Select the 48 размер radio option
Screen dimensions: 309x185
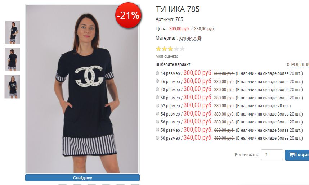click(x=157, y=89)
